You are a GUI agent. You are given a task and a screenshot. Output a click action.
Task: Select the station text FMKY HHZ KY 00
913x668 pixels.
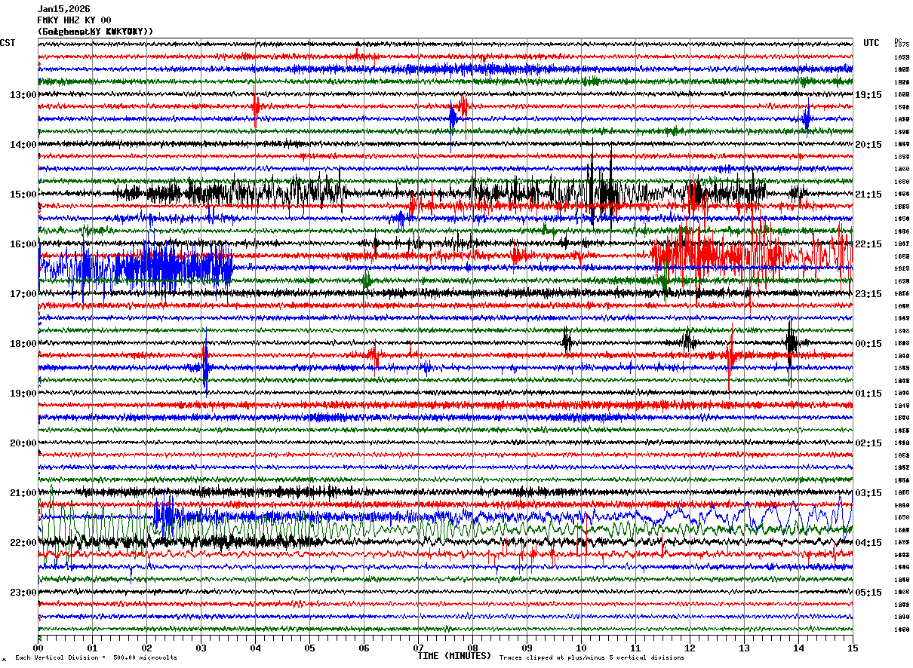[74, 20]
